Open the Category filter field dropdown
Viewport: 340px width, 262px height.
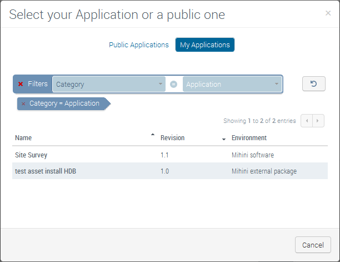coord(109,85)
